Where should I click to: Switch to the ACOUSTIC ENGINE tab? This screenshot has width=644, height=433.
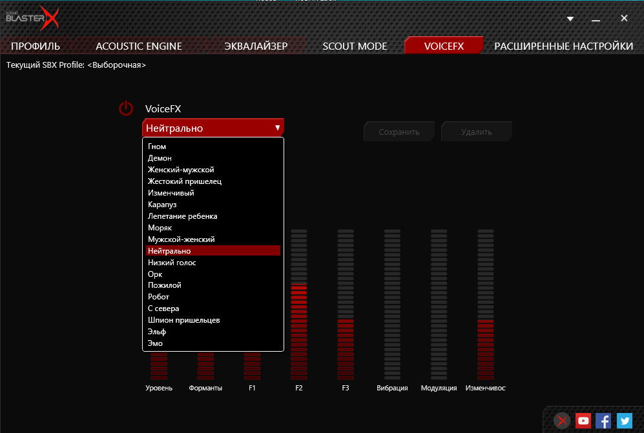pos(139,46)
